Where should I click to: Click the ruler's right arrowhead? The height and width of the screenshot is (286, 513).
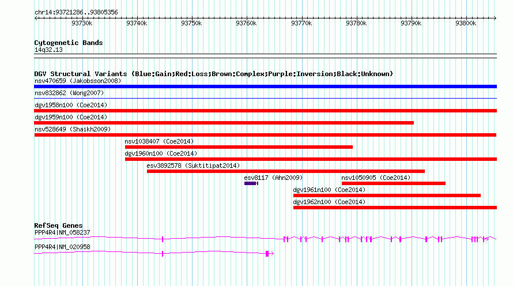tap(495, 18)
